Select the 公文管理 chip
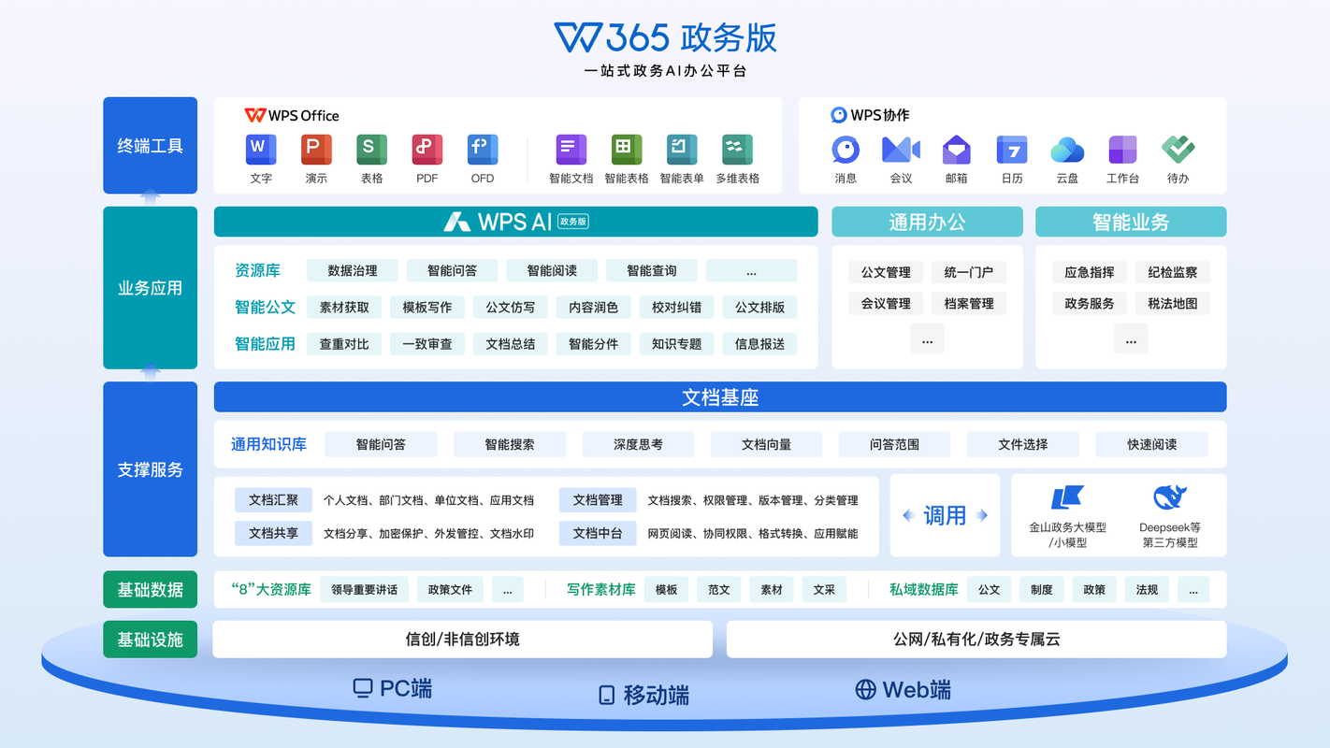Image resolution: width=1330 pixels, height=748 pixels. click(x=886, y=273)
